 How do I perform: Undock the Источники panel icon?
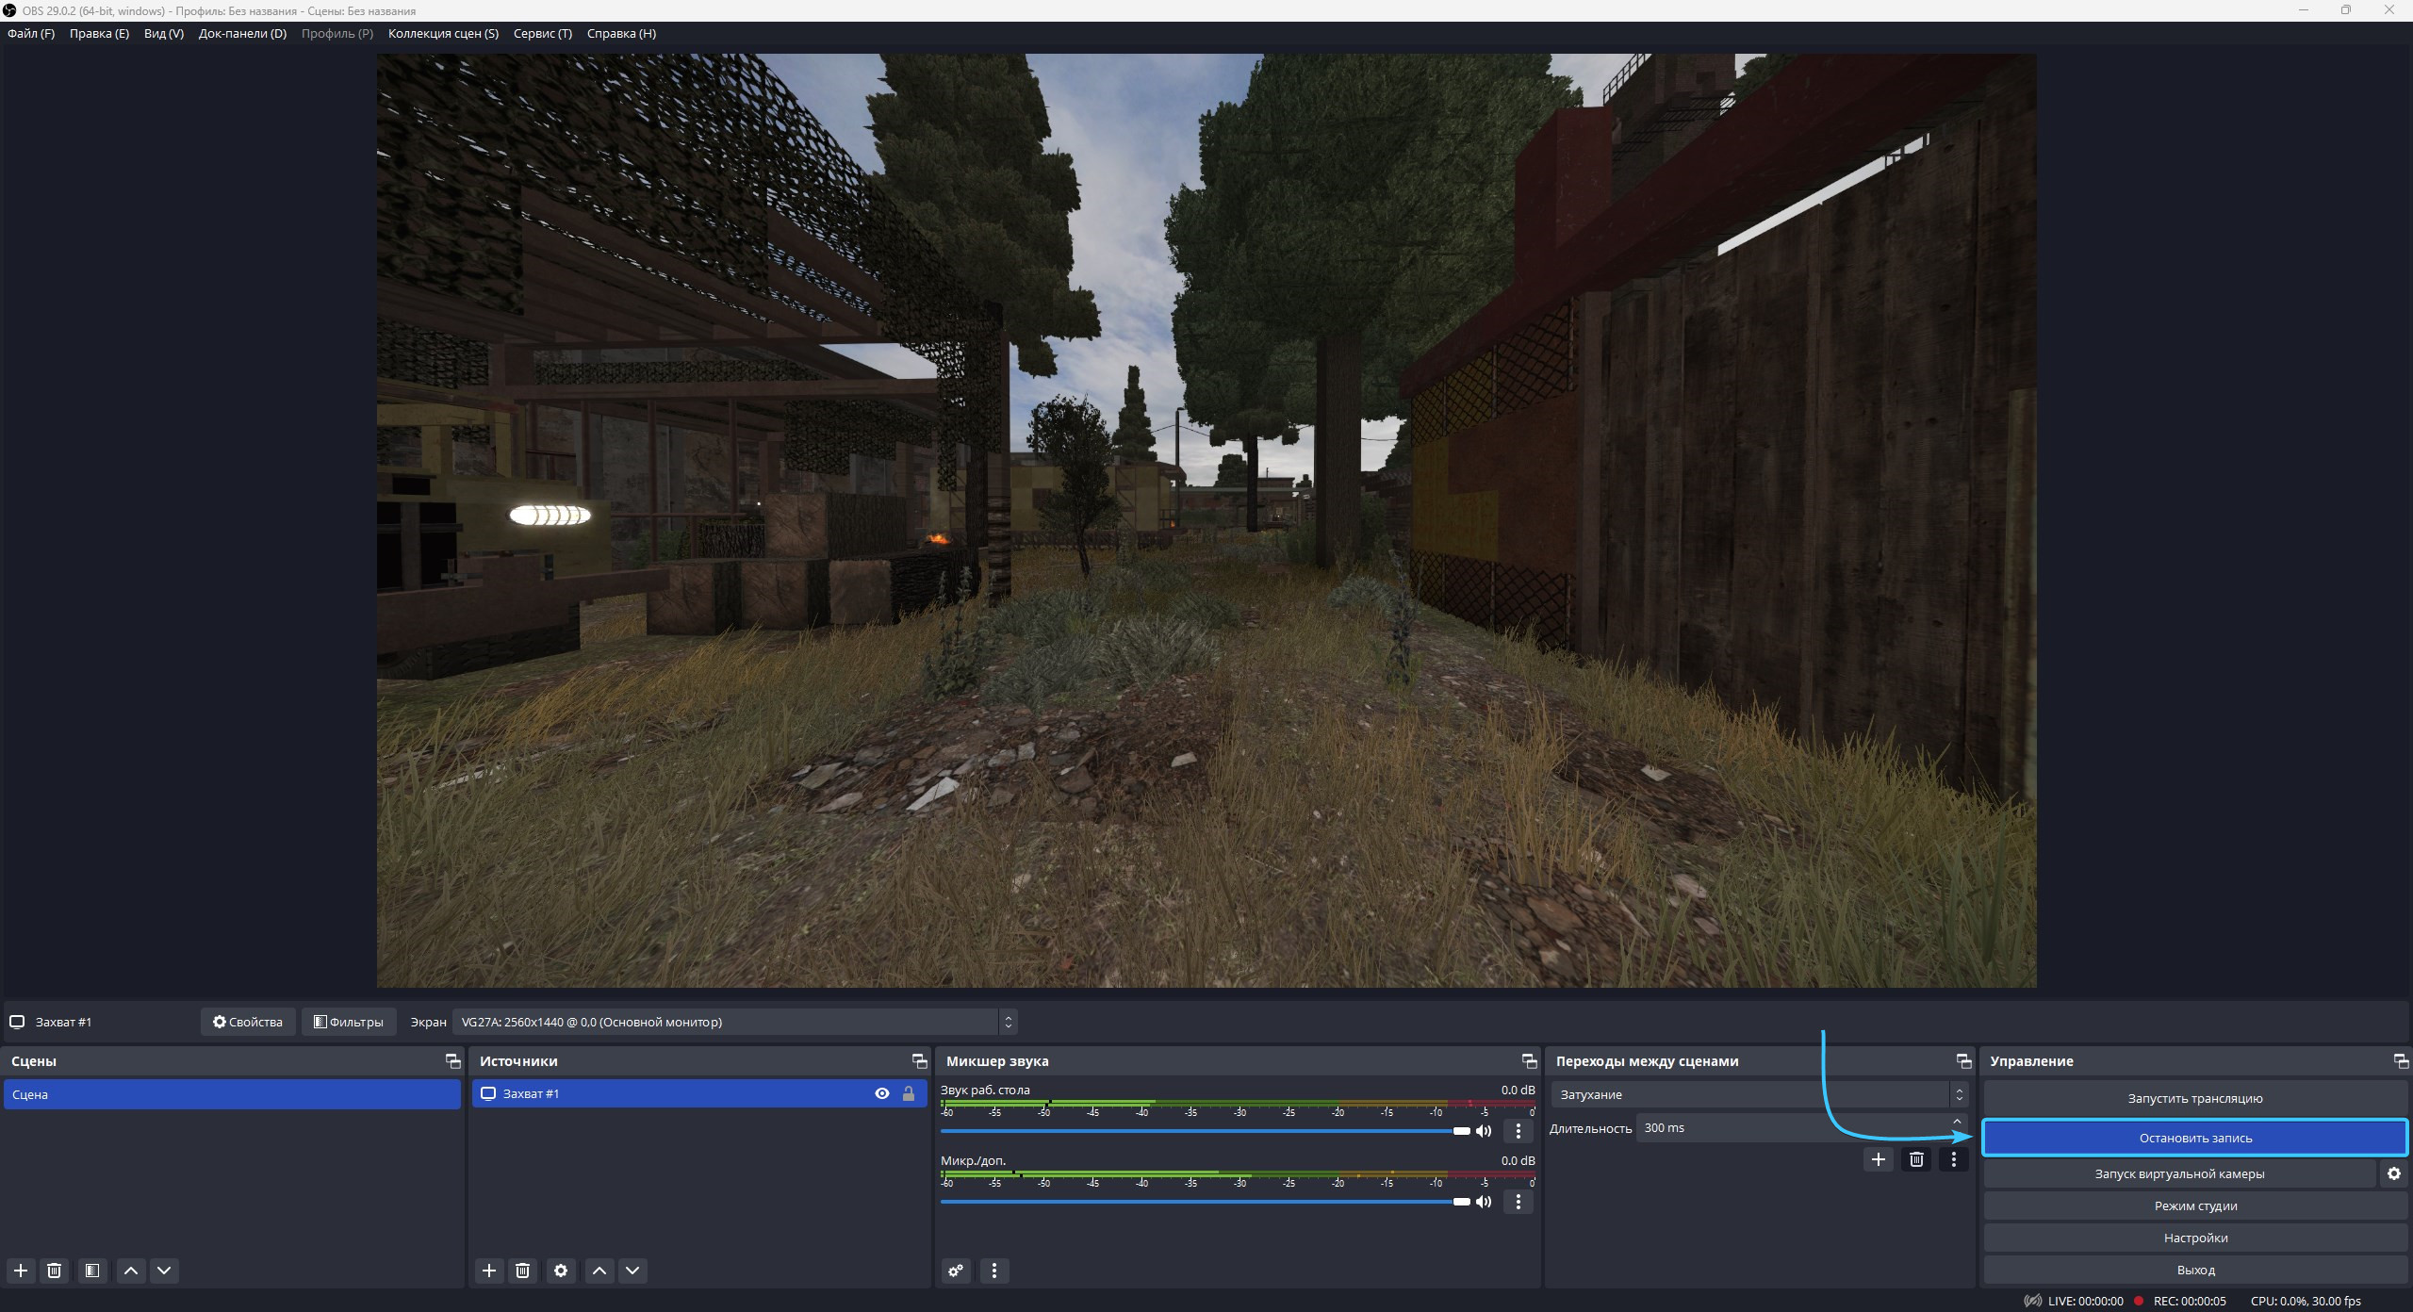coord(920,1061)
